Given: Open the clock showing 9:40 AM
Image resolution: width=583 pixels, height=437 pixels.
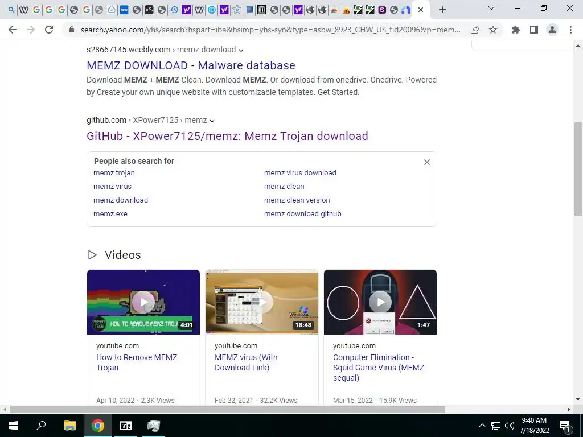Looking at the screenshot, I should pyautogui.click(x=534, y=426).
